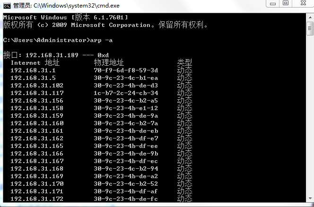Click IP address 192.168.31.172

(37, 199)
